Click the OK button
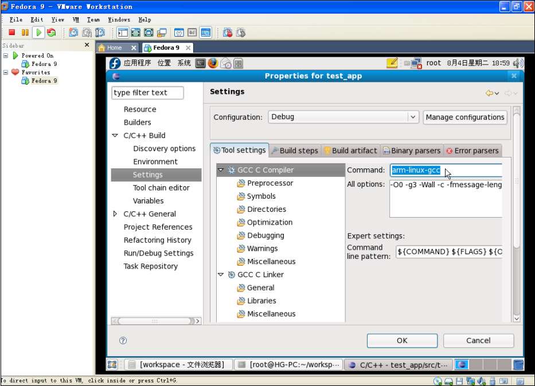Viewport: 535px width, 386px height. click(402, 340)
